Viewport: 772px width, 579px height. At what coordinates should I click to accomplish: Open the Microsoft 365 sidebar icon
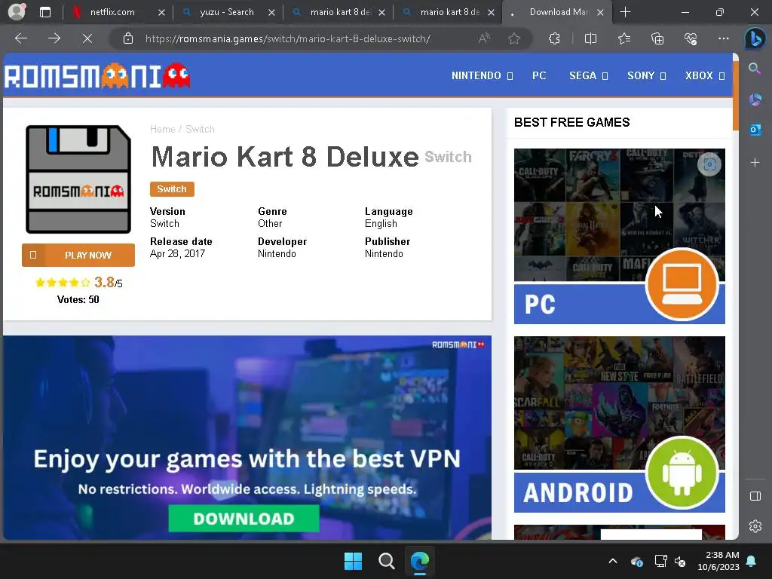755,100
